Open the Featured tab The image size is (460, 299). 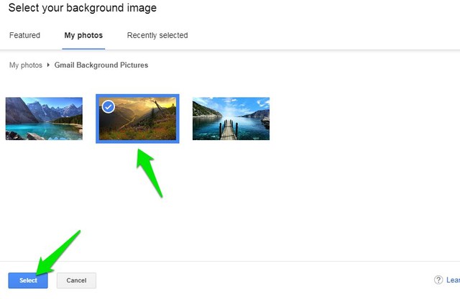tap(24, 35)
